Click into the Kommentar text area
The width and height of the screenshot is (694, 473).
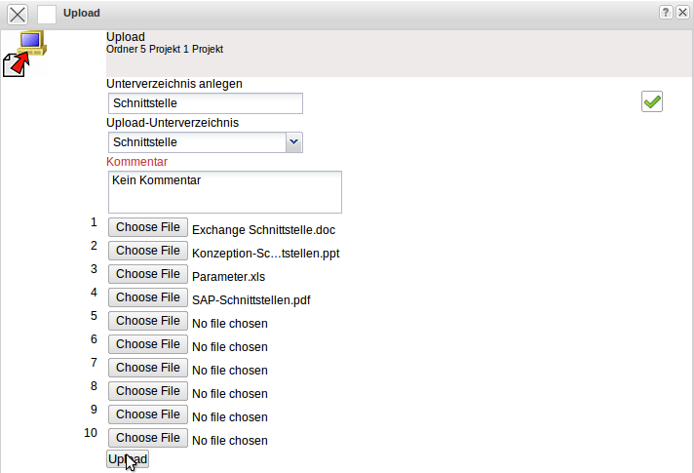224,192
